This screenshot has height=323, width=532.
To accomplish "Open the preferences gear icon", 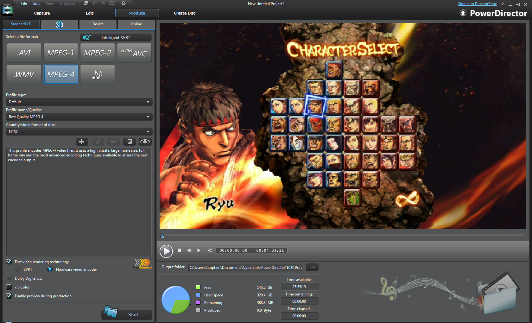I will click(123, 3).
